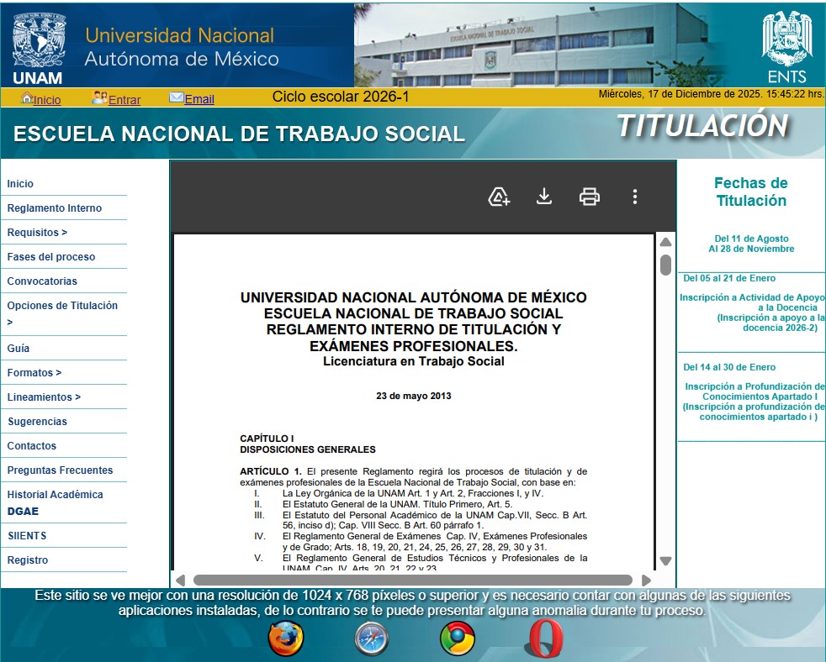Click the TITULACIÓN banner title

(x=702, y=126)
